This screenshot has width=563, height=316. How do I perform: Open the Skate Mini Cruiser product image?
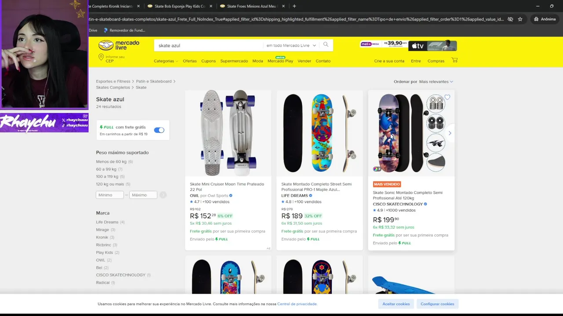point(228,133)
